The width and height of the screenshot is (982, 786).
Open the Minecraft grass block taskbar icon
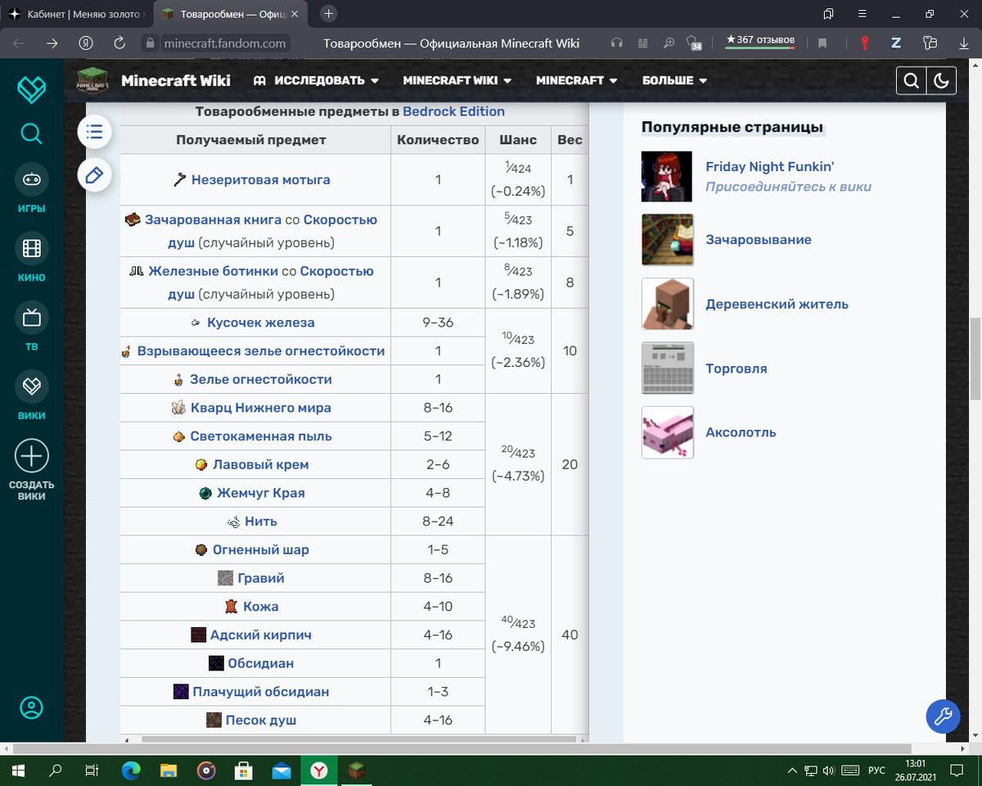click(357, 770)
